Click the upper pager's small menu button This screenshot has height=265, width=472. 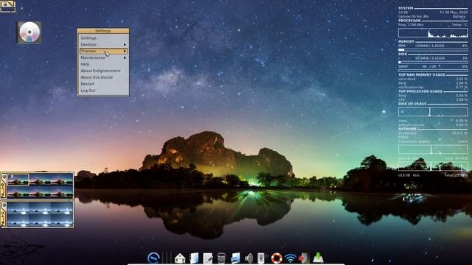point(4,177)
